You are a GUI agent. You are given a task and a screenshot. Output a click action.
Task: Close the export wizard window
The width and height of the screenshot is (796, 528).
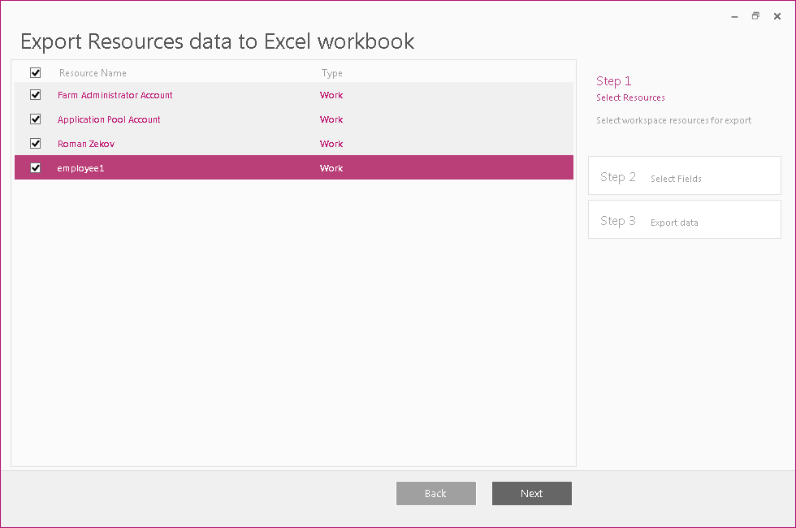pos(777,16)
